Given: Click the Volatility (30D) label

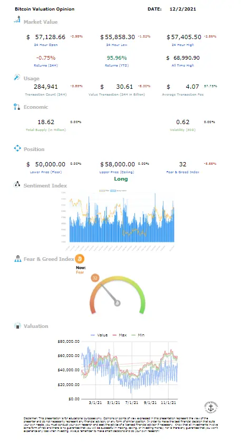Looking at the screenshot, I should pyautogui.click(x=182, y=130).
